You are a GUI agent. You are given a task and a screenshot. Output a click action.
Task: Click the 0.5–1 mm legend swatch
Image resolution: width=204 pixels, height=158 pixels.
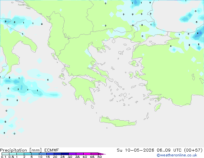point(13,154)
